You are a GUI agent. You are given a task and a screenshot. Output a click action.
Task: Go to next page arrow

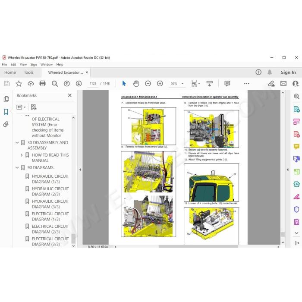click(x=79, y=84)
